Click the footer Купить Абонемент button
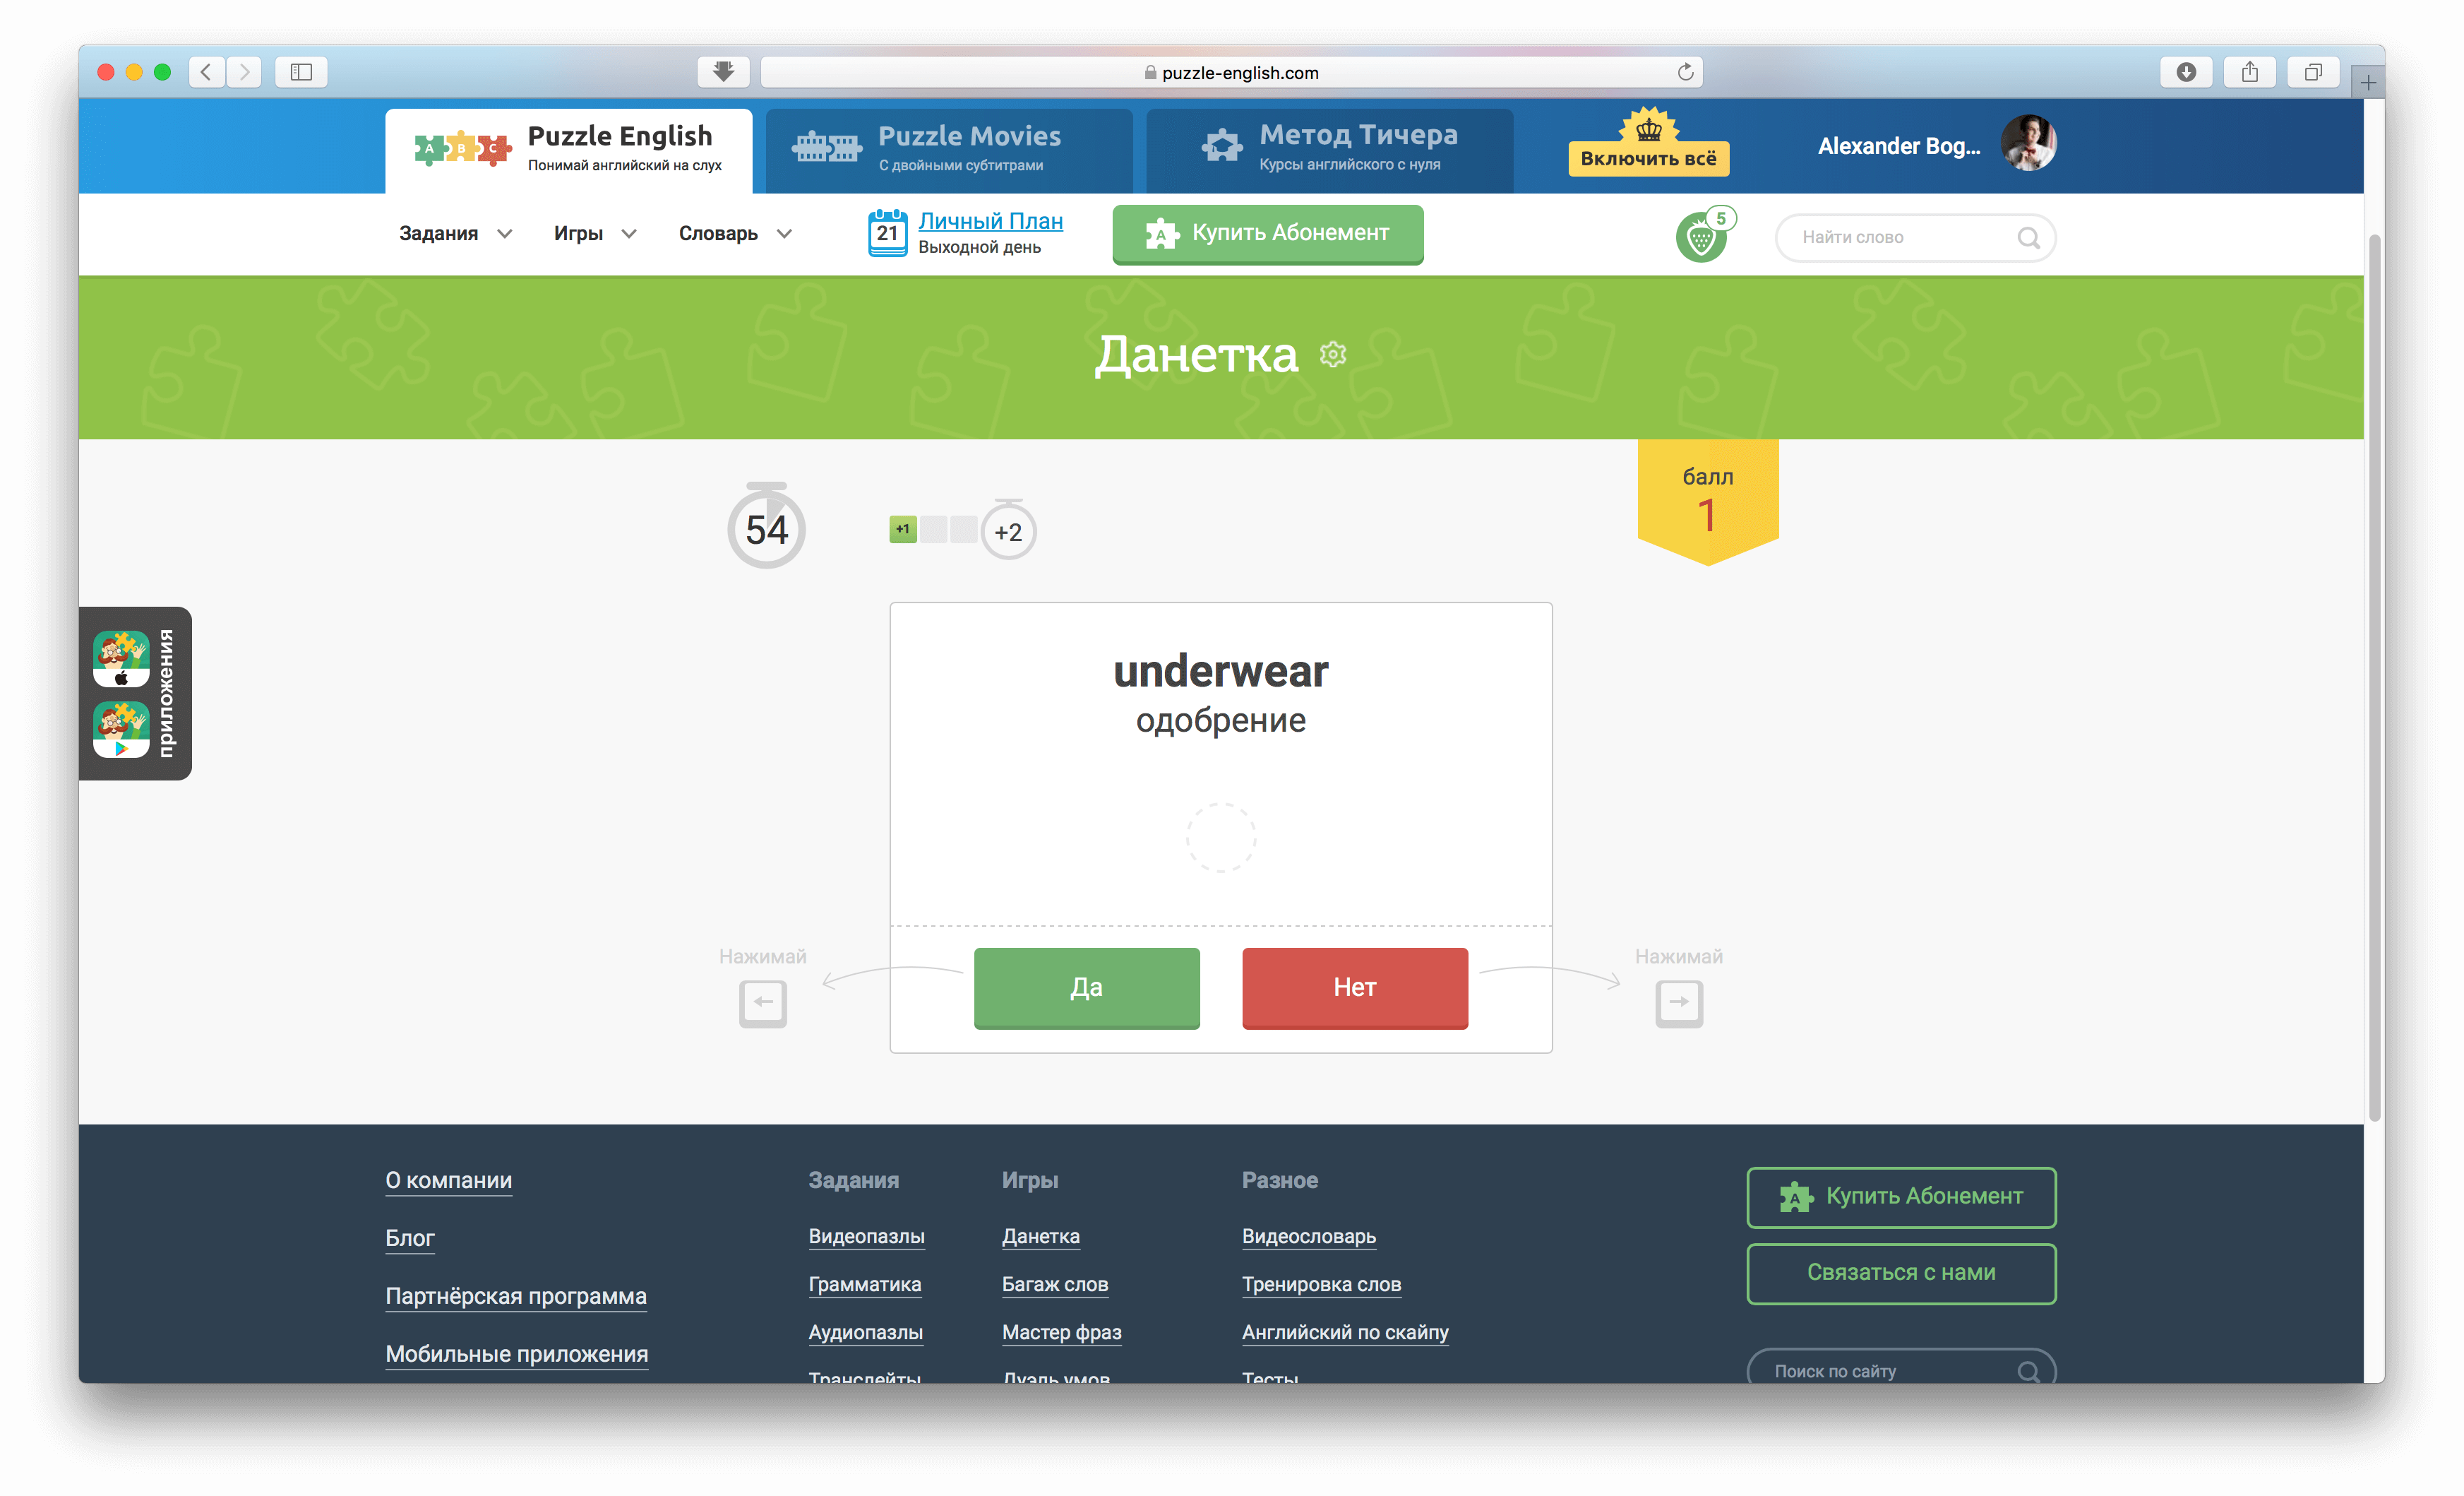This screenshot has height=1496, width=2464. pos(1901,1197)
